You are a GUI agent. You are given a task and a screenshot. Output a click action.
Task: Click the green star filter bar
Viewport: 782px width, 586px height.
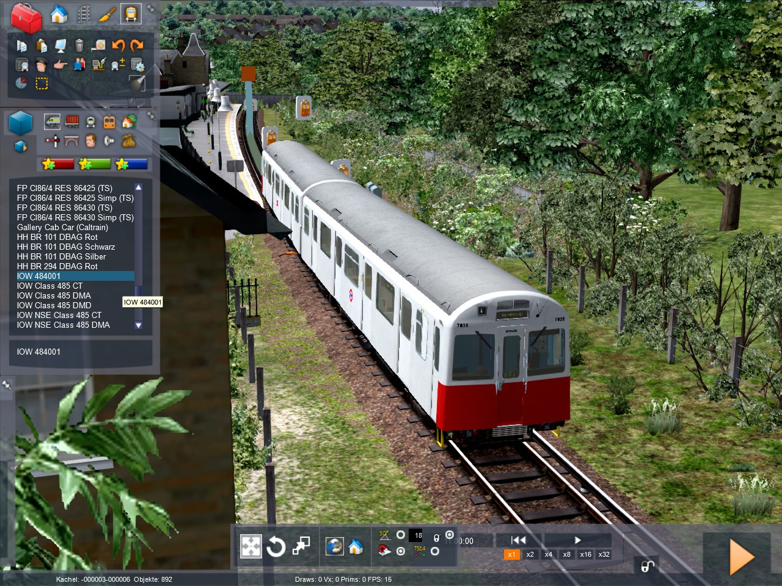(95, 164)
